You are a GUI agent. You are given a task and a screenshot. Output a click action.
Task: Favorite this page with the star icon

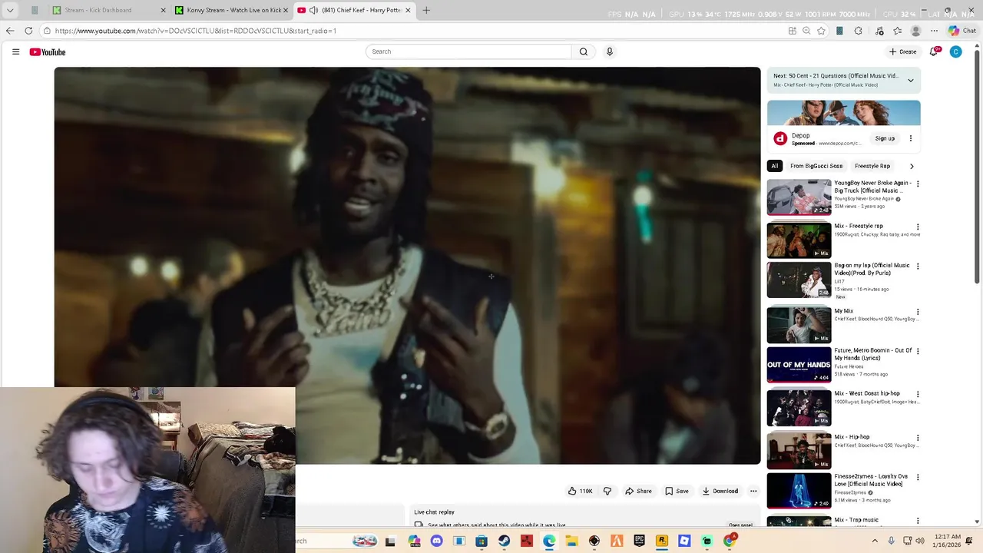[821, 31]
